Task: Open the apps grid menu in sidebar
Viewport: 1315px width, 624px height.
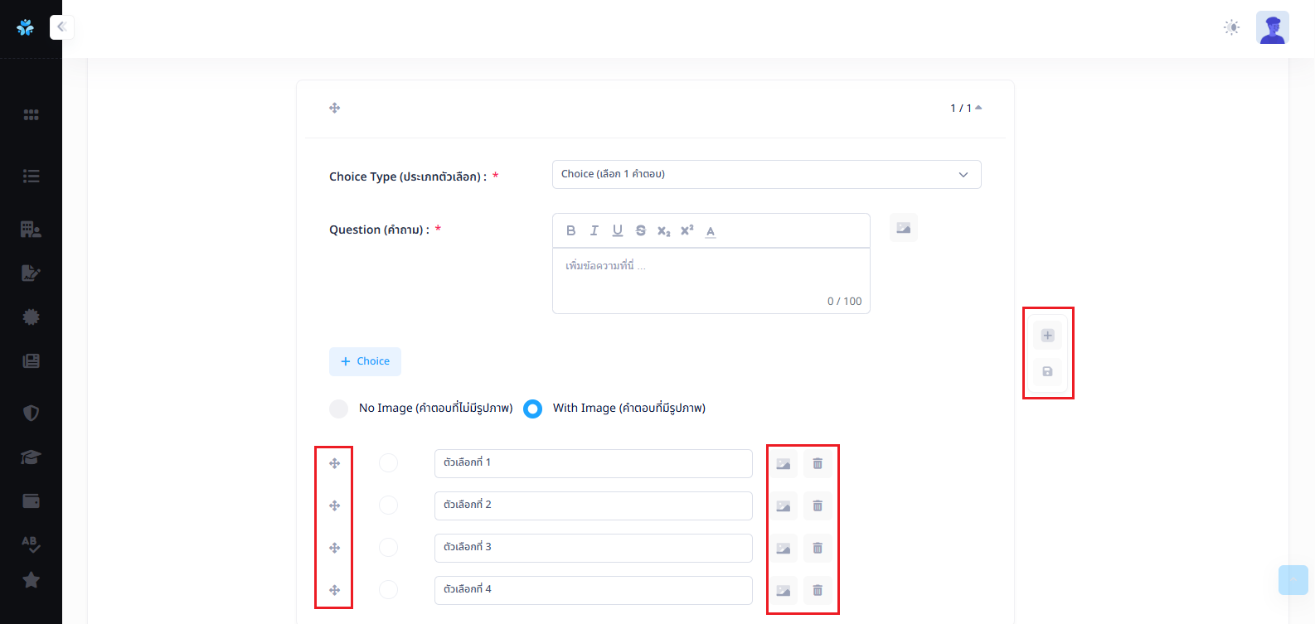Action: [31, 115]
